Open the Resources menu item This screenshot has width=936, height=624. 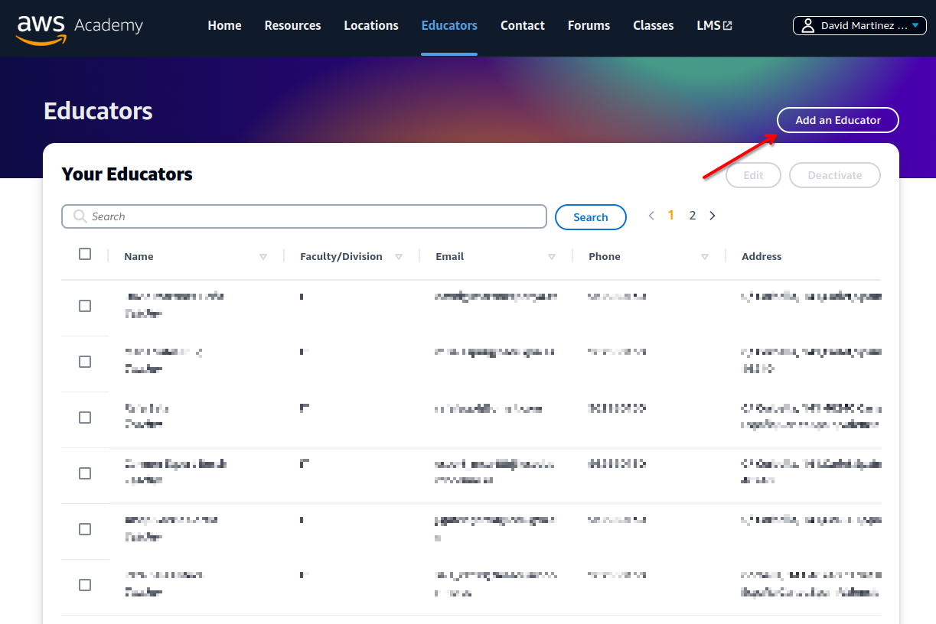point(292,26)
